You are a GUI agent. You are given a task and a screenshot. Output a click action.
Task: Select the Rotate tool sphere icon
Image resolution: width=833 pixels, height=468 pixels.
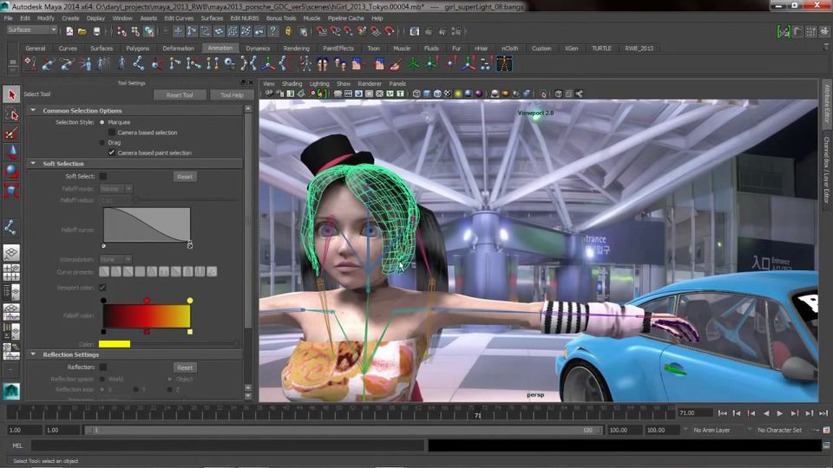[x=11, y=171]
